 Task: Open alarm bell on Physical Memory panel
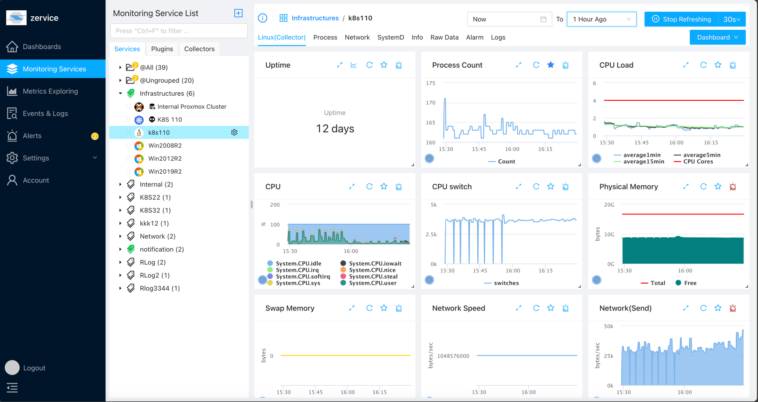732,187
